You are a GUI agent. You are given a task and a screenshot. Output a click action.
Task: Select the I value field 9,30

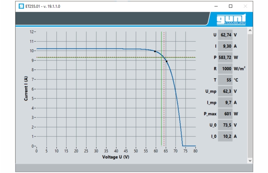(225, 46)
